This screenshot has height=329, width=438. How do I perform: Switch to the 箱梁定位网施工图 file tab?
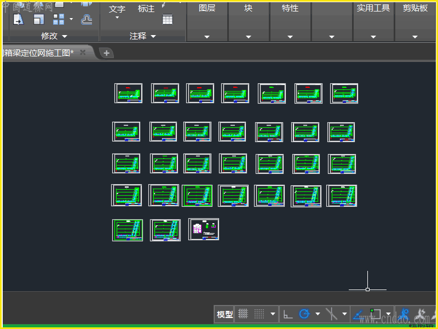(38, 53)
